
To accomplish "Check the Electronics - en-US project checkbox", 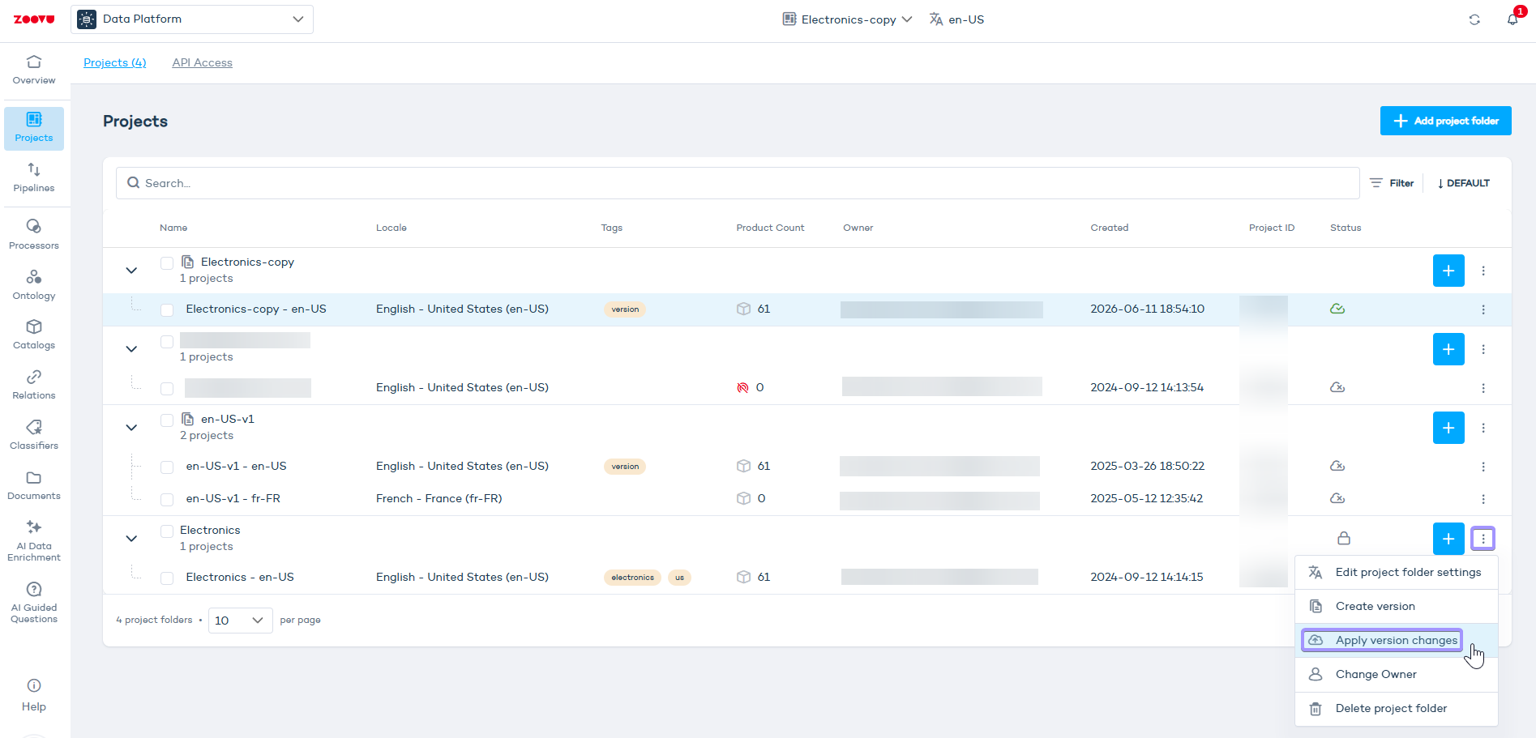I will click(167, 578).
